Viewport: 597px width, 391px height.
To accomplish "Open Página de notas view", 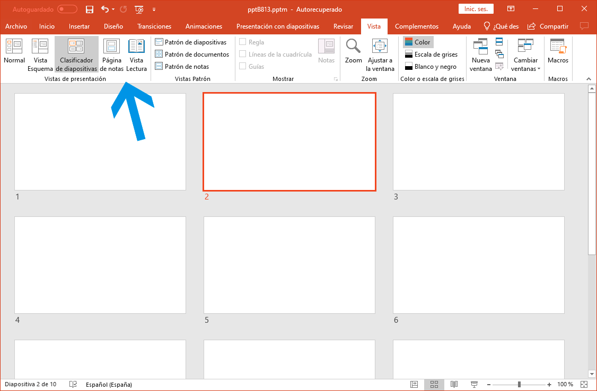I will (111, 54).
